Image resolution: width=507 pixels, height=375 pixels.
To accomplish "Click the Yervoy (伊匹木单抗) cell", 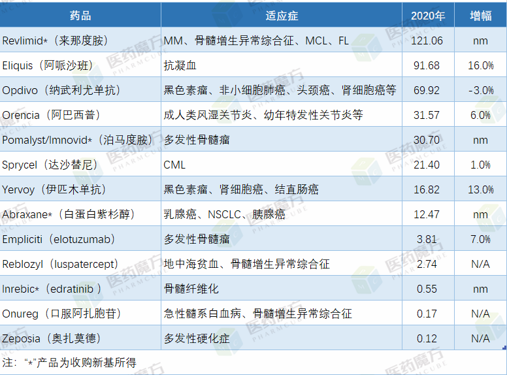I will pyautogui.click(x=54, y=189).
